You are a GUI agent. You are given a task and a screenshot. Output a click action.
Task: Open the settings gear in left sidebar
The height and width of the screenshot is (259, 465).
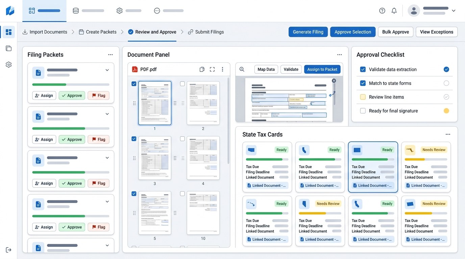tap(9, 65)
